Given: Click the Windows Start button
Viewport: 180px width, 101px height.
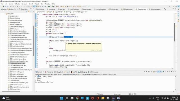Looking at the screenshot, I should [x=62, y=98].
